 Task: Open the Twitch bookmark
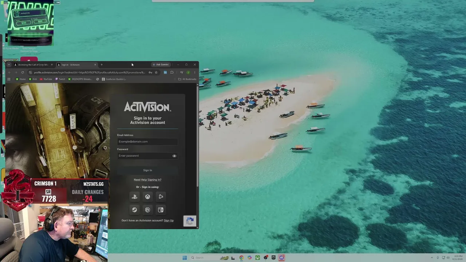point(60,79)
